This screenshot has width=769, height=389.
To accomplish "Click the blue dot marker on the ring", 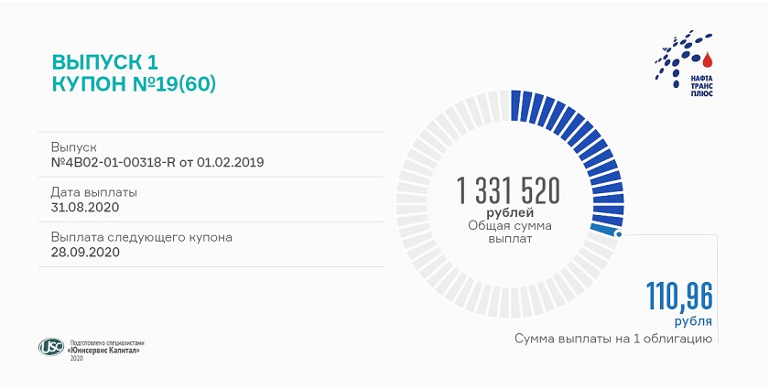I will pyautogui.click(x=619, y=235).
